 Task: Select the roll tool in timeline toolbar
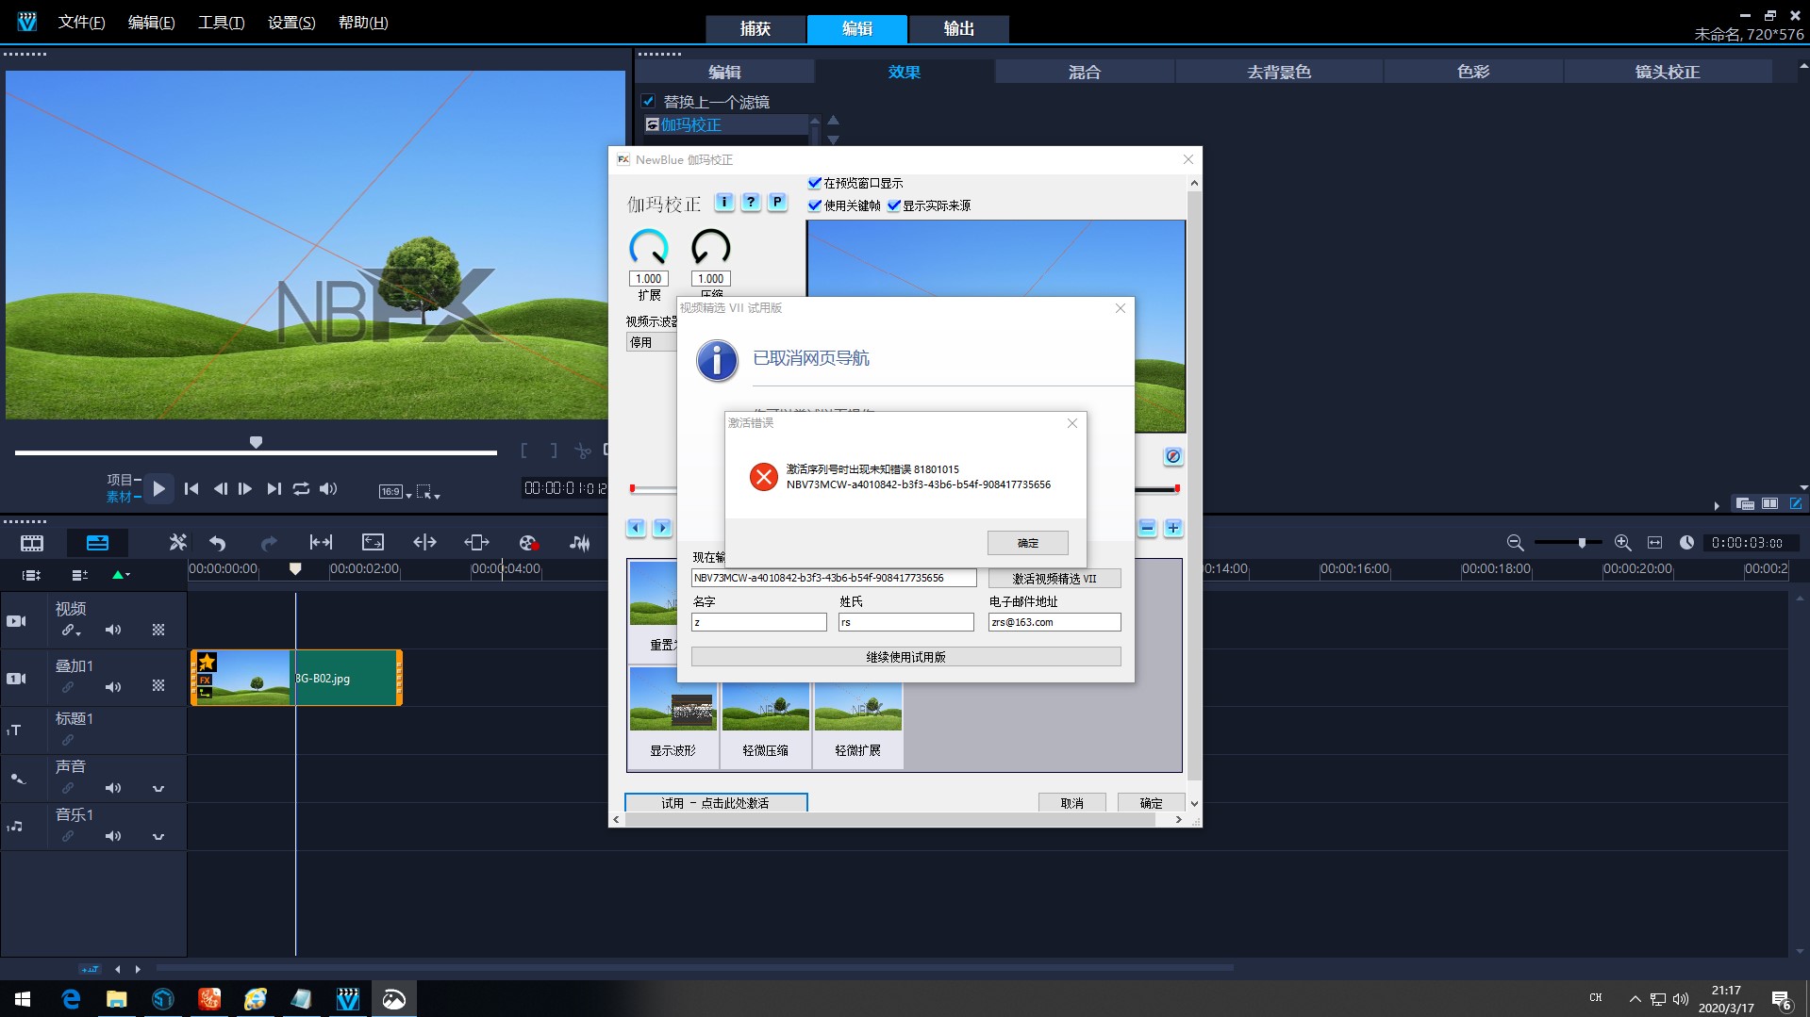424,542
